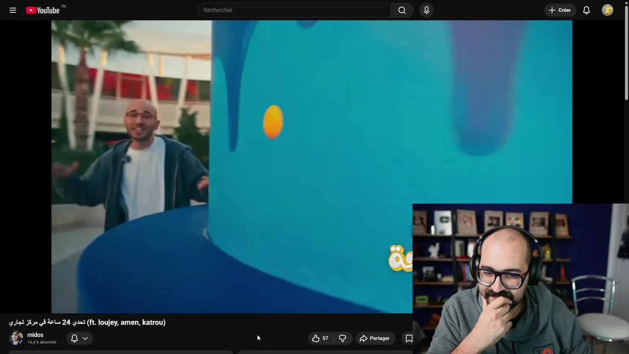Viewport: 629px width, 354px height.
Task: Save video with bookmark icon
Action: (x=409, y=338)
